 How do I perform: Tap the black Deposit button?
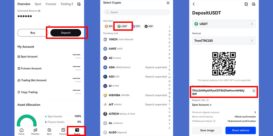[66, 33]
